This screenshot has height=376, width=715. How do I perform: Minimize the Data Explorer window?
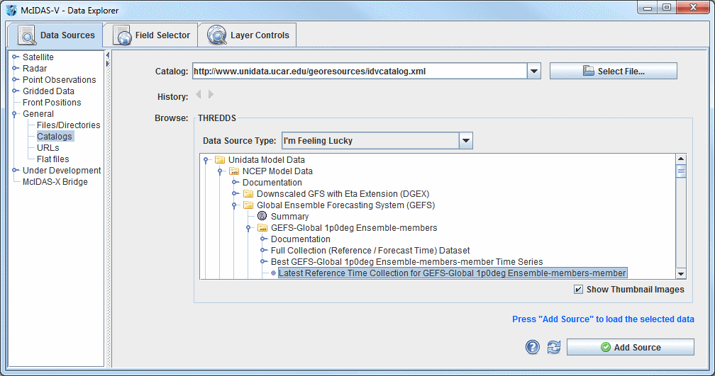tap(648, 8)
